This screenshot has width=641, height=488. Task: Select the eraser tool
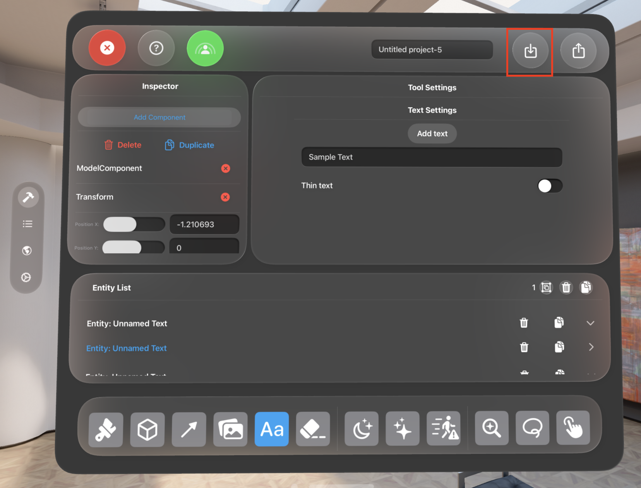coord(313,429)
